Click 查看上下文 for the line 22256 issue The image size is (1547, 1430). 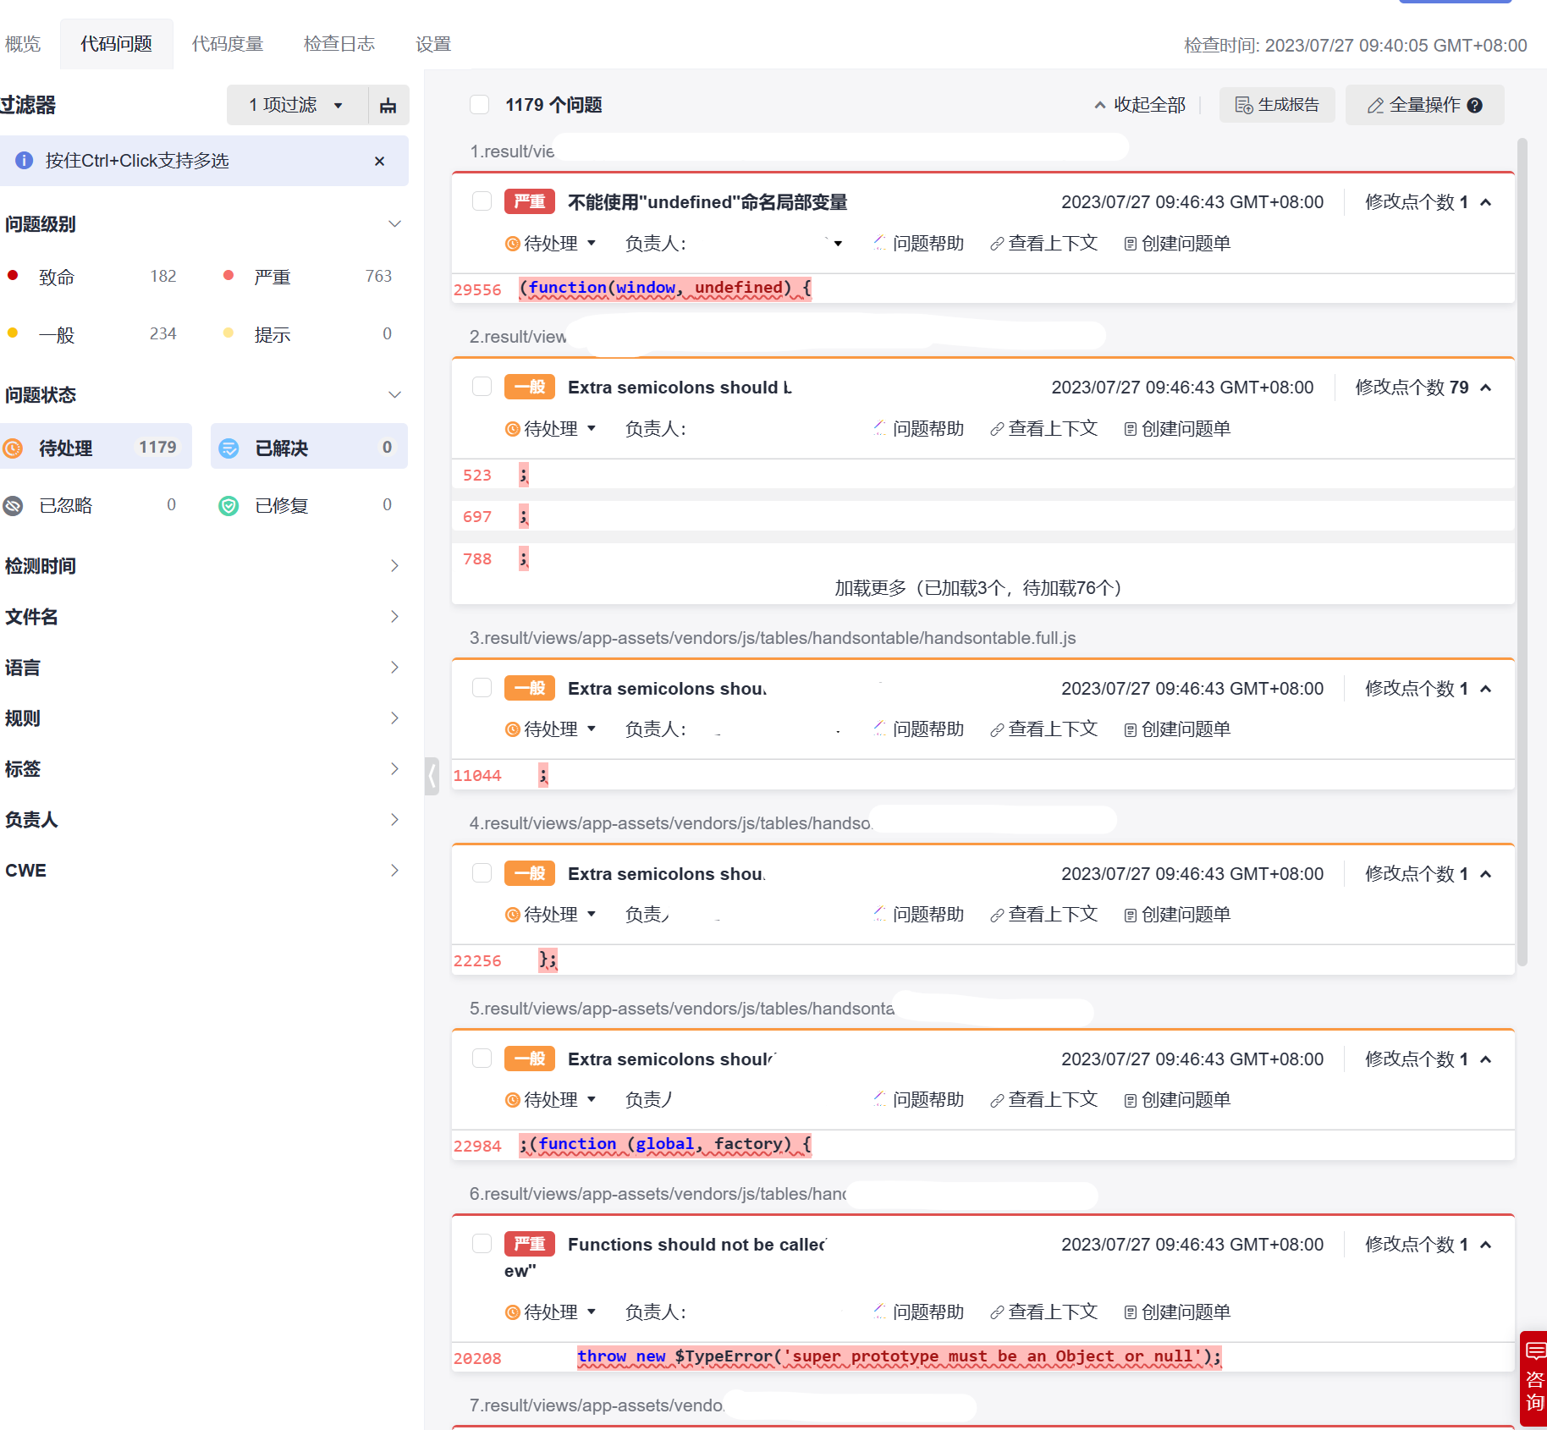tap(1044, 915)
